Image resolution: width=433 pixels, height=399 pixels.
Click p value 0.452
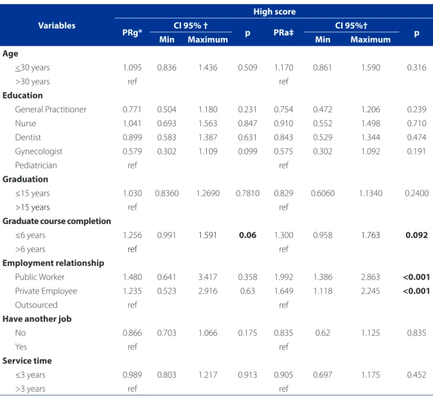click(417, 375)
